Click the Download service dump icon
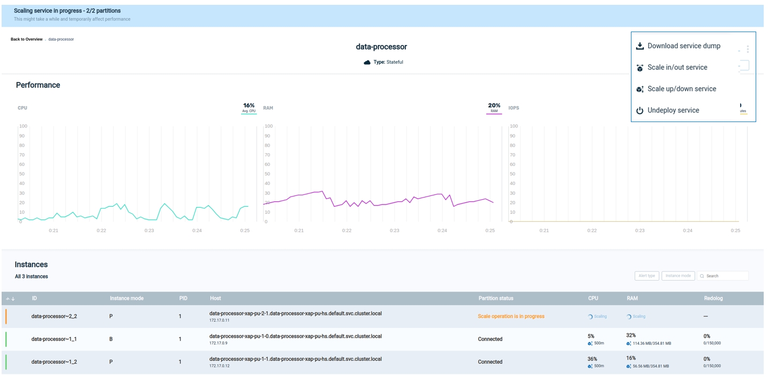 click(639, 46)
